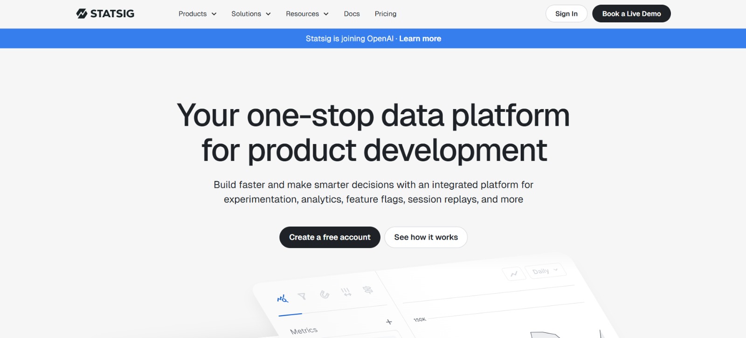Select the metrics explorer chart-search icon
Image resolution: width=746 pixels, height=338 pixels.
[x=283, y=298]
